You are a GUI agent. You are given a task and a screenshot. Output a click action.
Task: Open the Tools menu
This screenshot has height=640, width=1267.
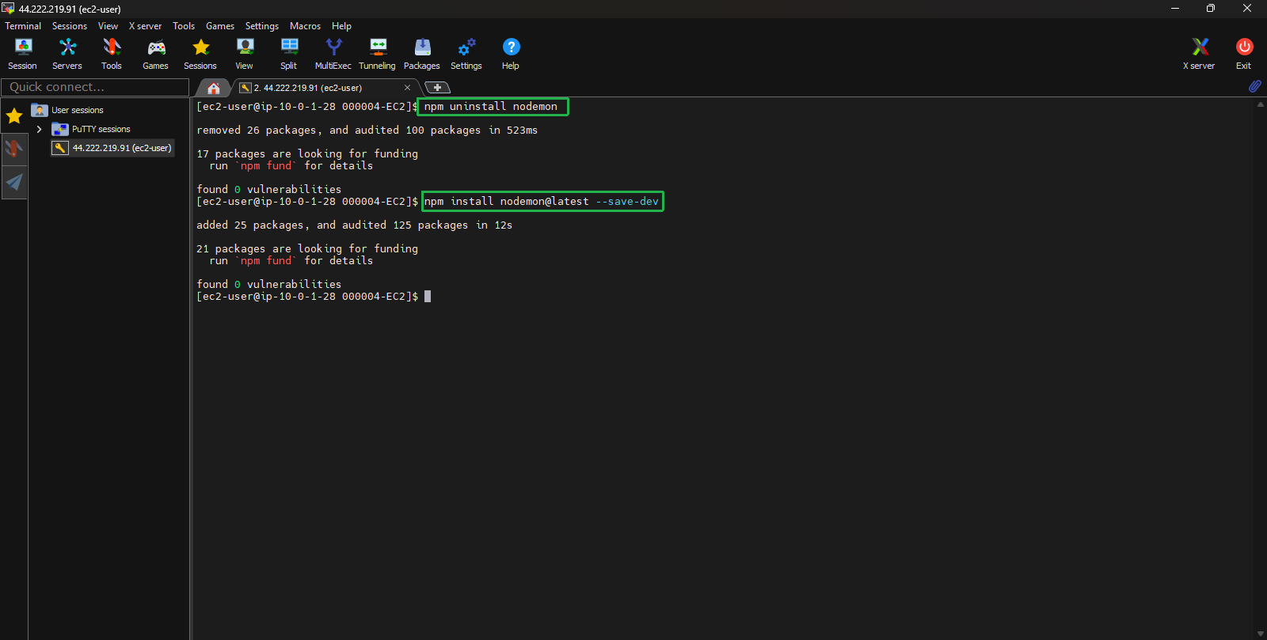pos(184,26)
